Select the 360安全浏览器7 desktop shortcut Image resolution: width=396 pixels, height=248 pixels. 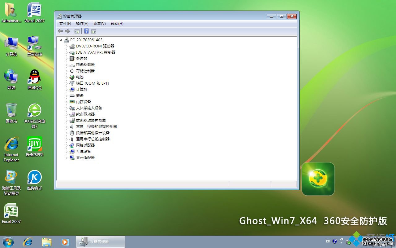coord(34,116)
